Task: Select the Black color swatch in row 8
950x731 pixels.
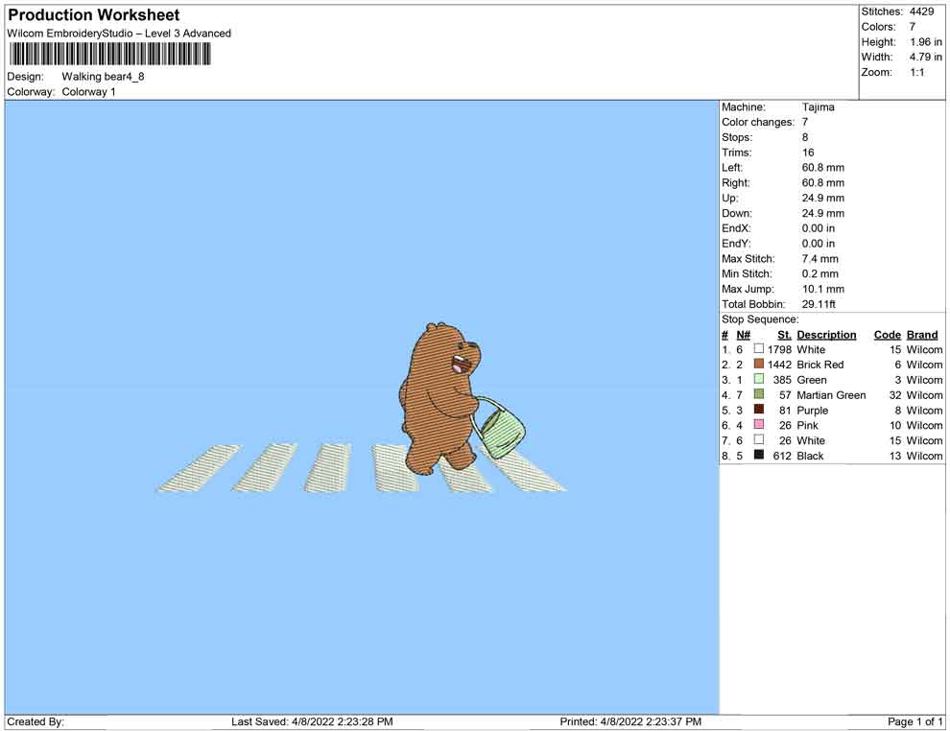Action: pyautogui.click(x=759, y=456)
